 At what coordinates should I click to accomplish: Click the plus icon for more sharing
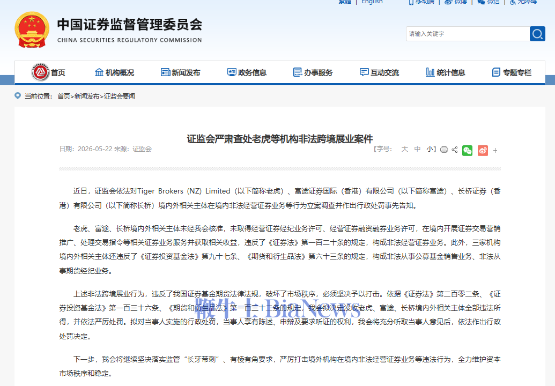click(x=495, y=150)
